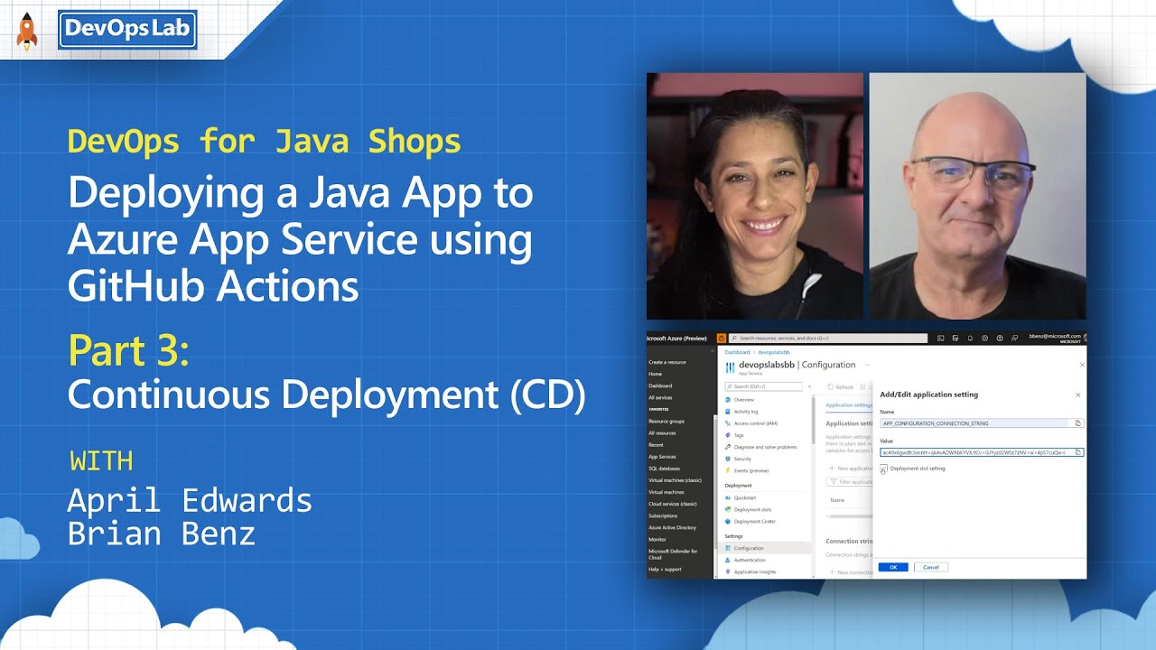The height and width of the screenshot is (650, 1156).
Task: Open the feedback icon in Azure header
Action: [1014, 338]
